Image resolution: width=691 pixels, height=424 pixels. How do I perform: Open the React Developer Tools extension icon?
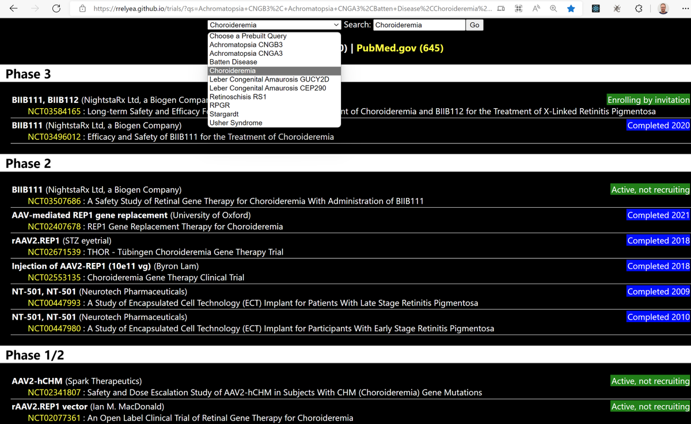[x=596, y=9]
